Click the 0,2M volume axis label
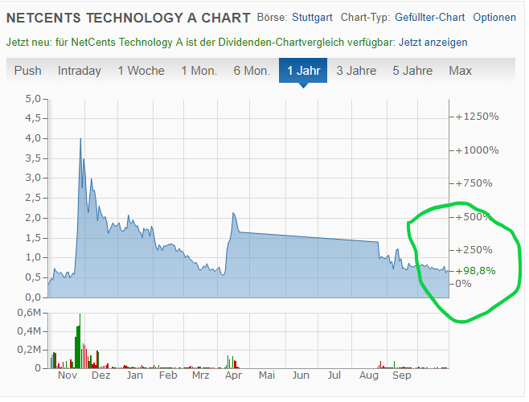The image size is (529, 402). [29, 350]
